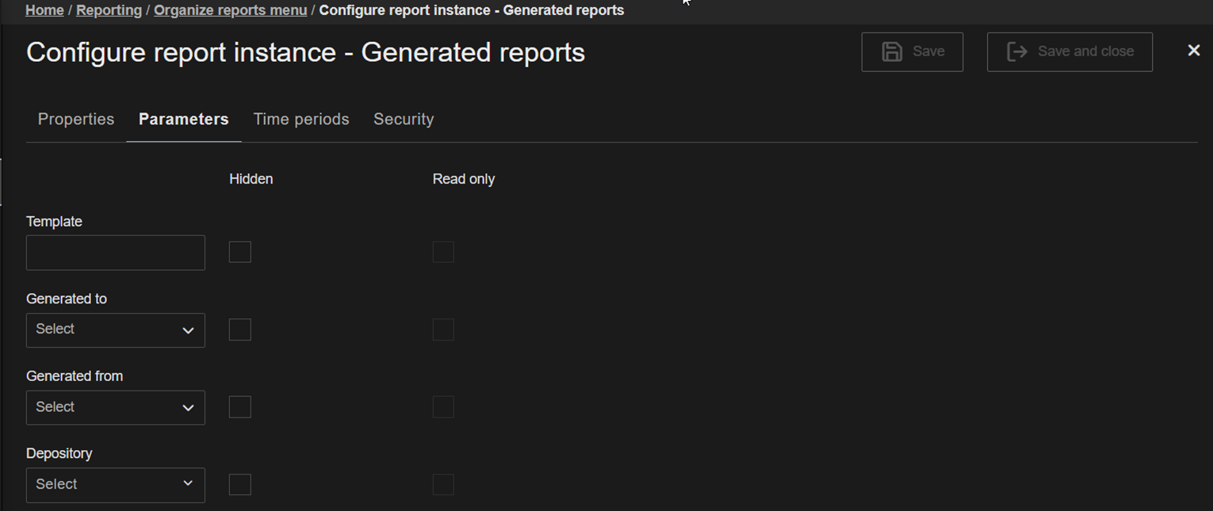1213x511 pixels.
Task: Open the Depository dropdown list
Action: [x=115, y=484]
